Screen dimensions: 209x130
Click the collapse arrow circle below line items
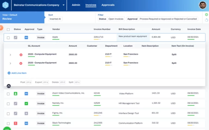(x=9, y=86)
